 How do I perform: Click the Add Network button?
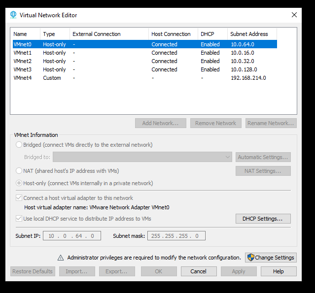tap(161, 123)
